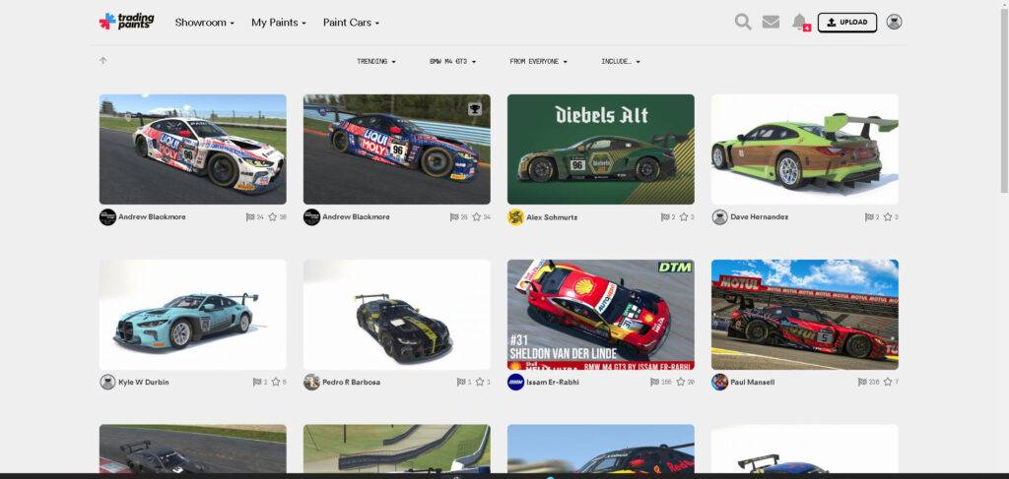Open Pedro R Barbosa profile link
The height and width of the screenshot is (479, 1009).
tap(352, 382)
